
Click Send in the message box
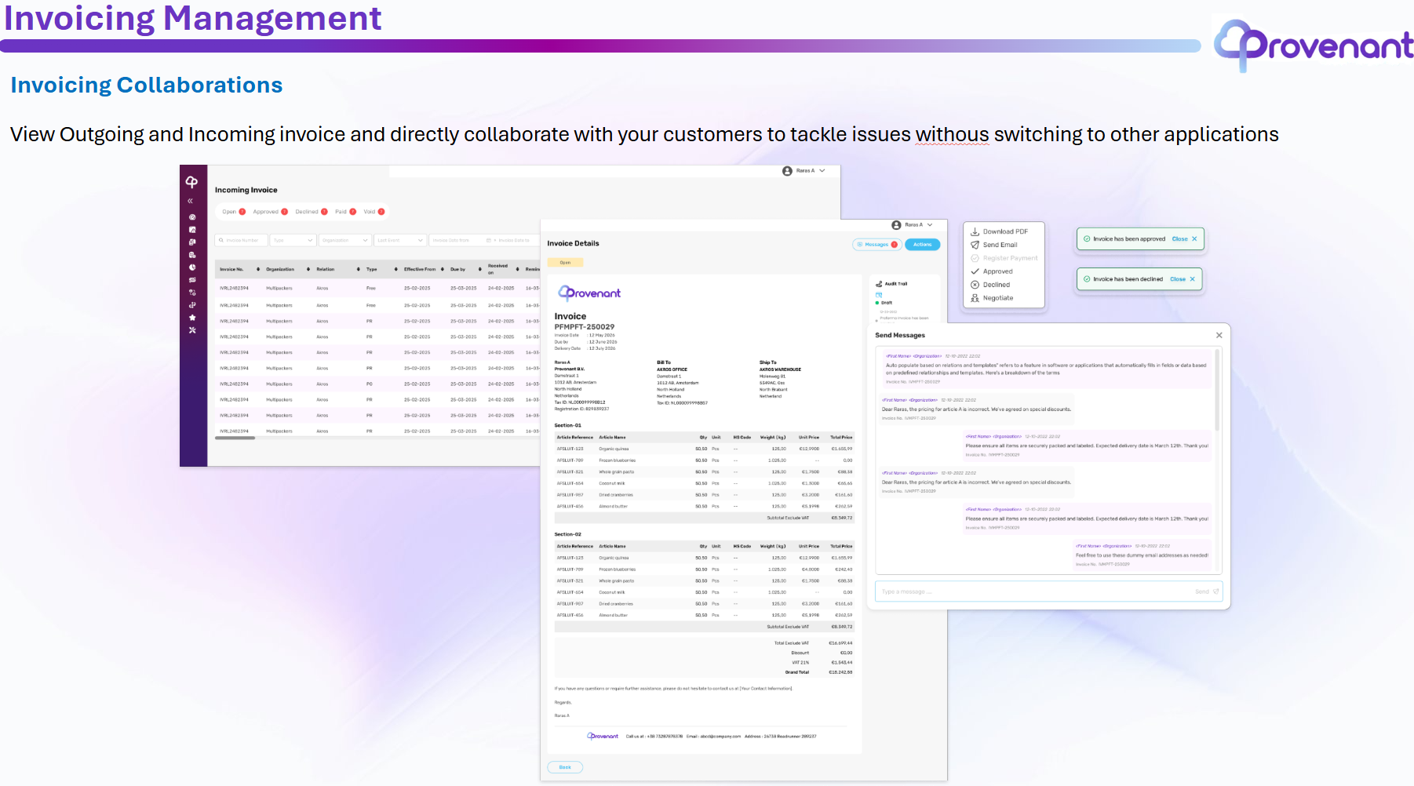coord(1207,591)
